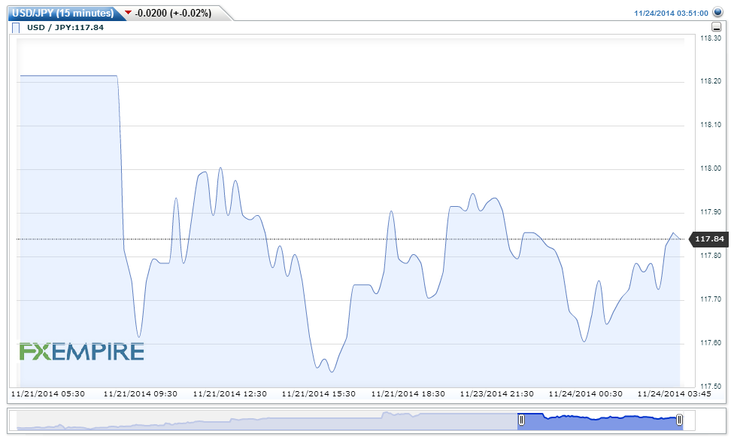Screen dimensions: 734x440
Task: Click the highlighted blue range in navigator
Action: coord(600,422)
